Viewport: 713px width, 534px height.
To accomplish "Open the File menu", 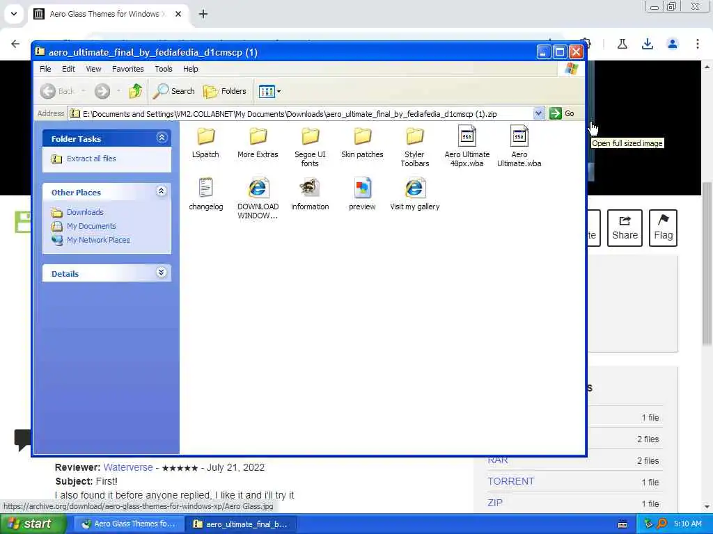I will (45, 69).
